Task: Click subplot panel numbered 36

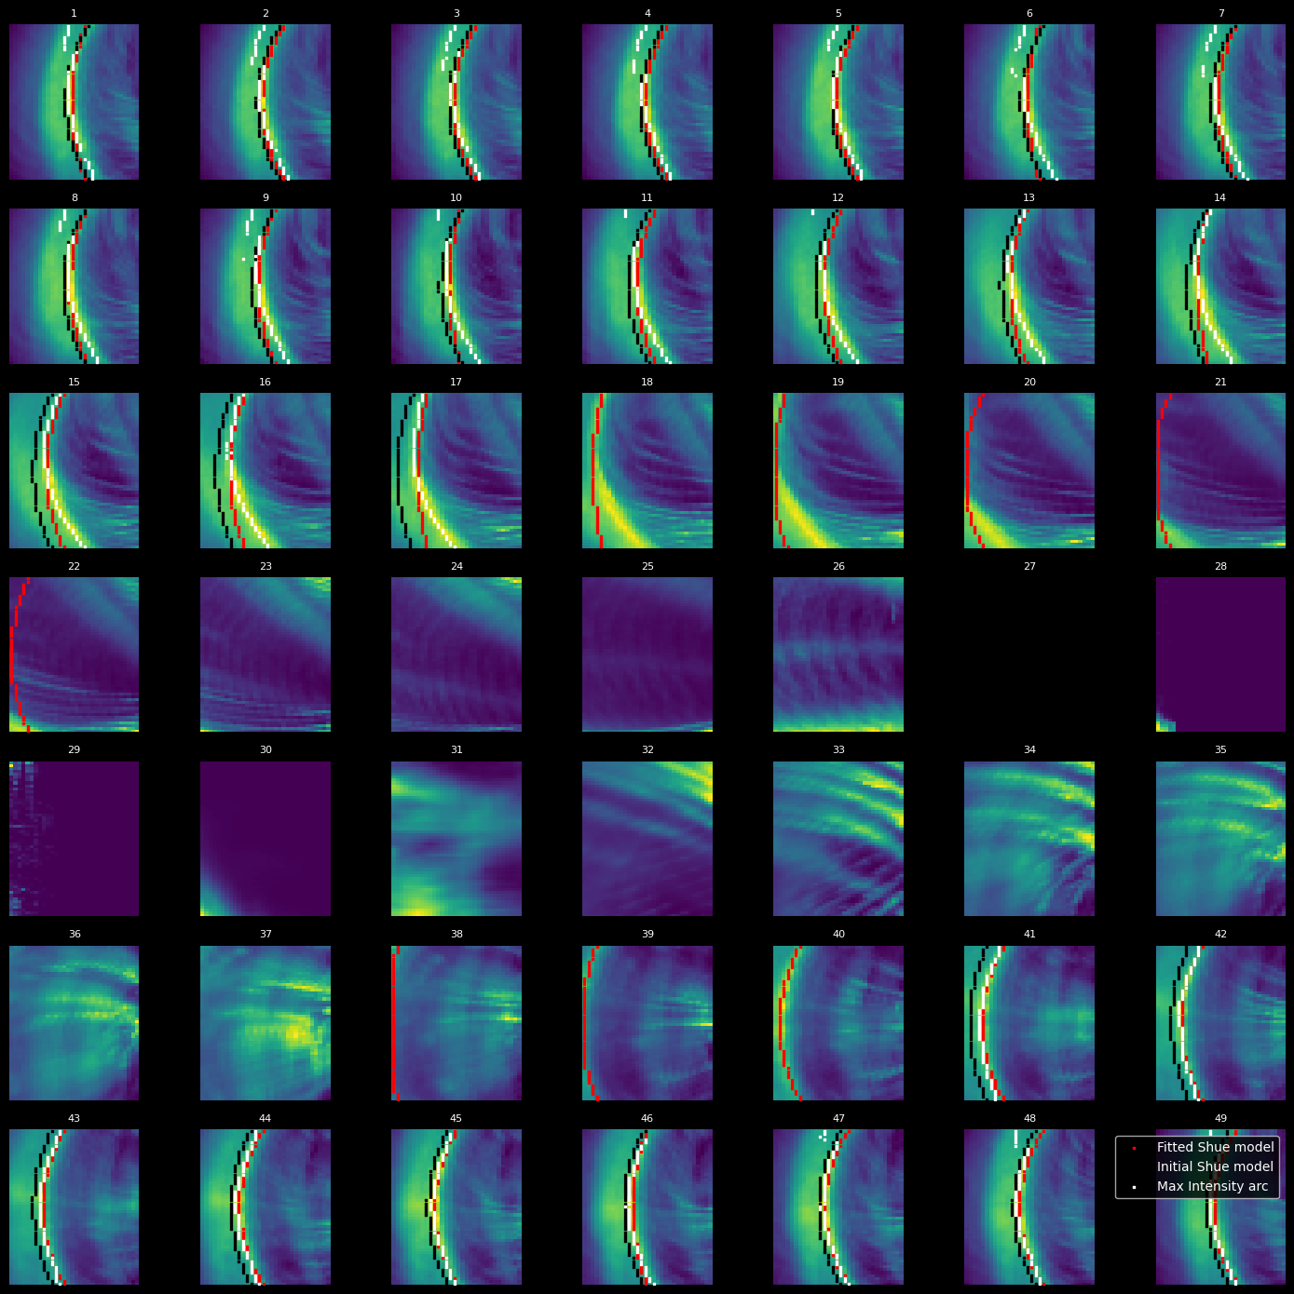Action: pyautogui.click(x=75, y=1023)
